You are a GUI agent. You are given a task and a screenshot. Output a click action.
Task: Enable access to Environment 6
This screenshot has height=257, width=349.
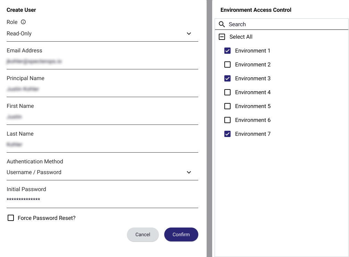point(227,120)
